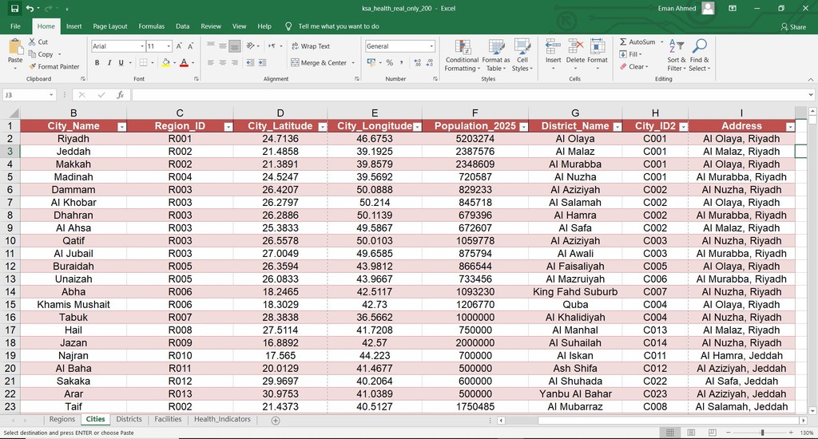
Task: Toggle Wrap Text on
Action: point(310,46)
